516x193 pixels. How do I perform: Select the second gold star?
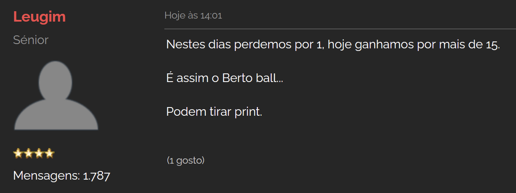click(29, 153)
